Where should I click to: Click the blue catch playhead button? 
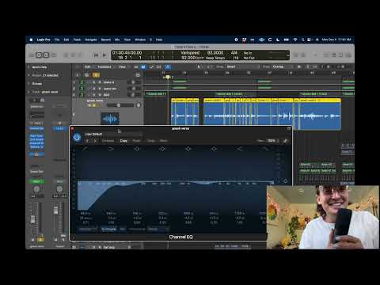(168, 67)
